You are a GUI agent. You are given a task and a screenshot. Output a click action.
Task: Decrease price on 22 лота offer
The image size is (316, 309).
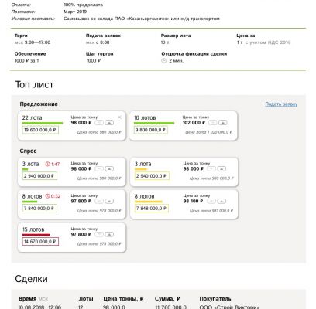click(x=99, y=123)
